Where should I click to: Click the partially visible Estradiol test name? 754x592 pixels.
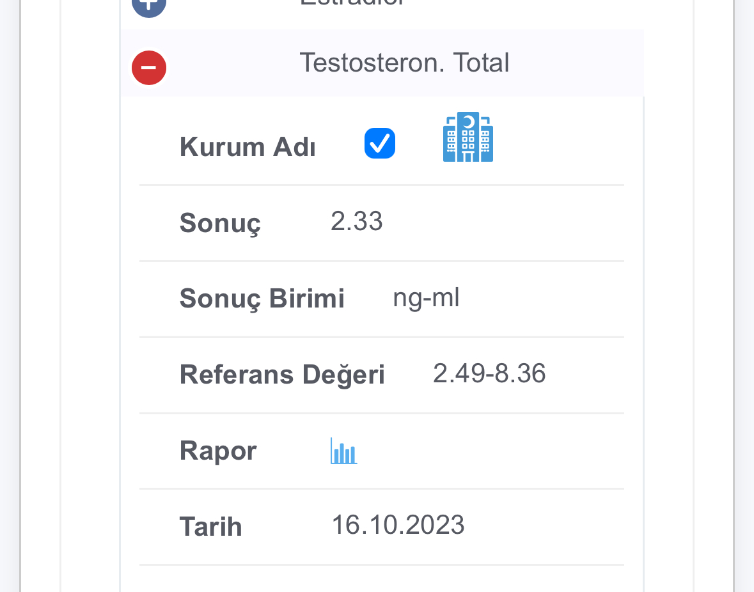tap(352, 3)
